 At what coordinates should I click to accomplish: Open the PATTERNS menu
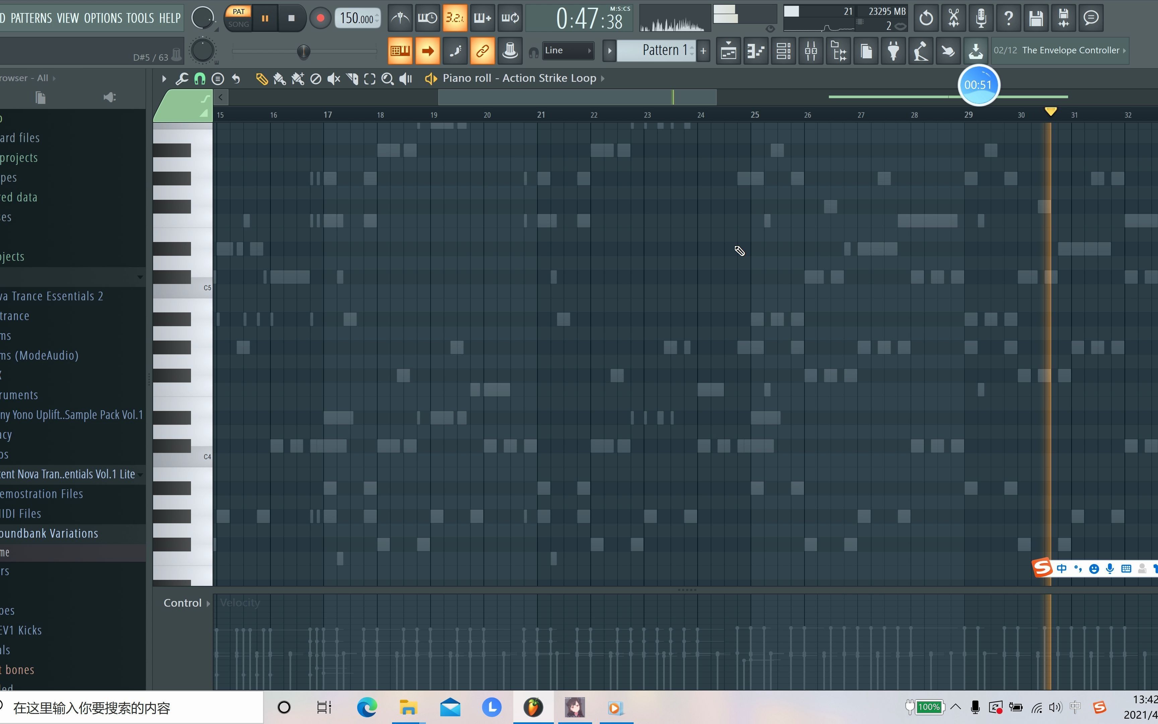[x=31, y=18]
